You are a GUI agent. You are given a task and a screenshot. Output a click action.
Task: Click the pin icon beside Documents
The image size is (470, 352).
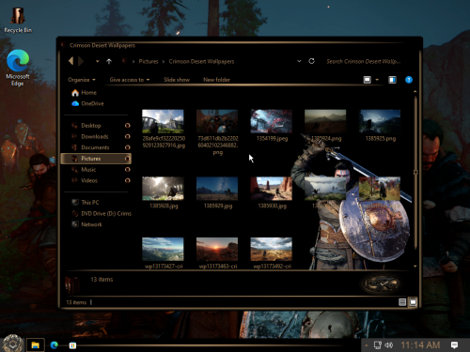[x=128, y=147]
